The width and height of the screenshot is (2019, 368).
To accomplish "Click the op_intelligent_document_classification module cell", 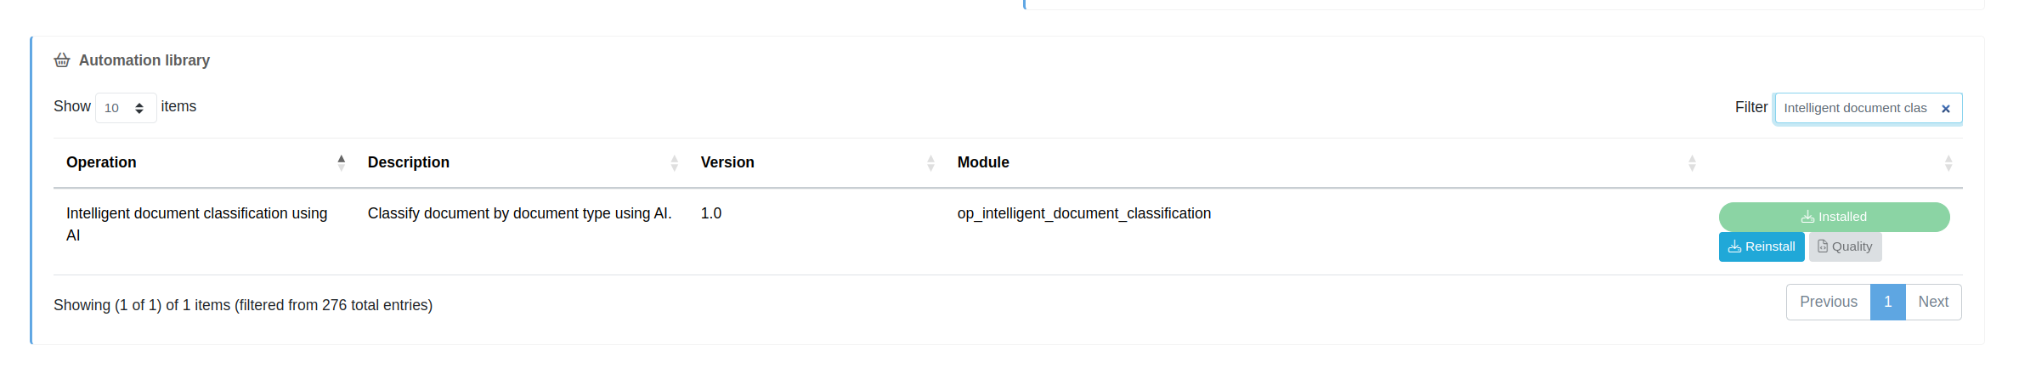I will (1083, 213).
